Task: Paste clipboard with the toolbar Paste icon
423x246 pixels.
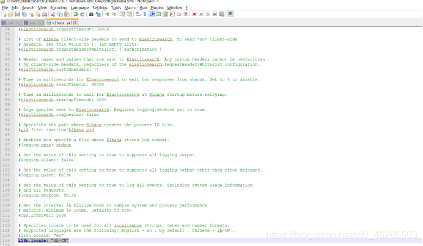Action: pos(67,14)
